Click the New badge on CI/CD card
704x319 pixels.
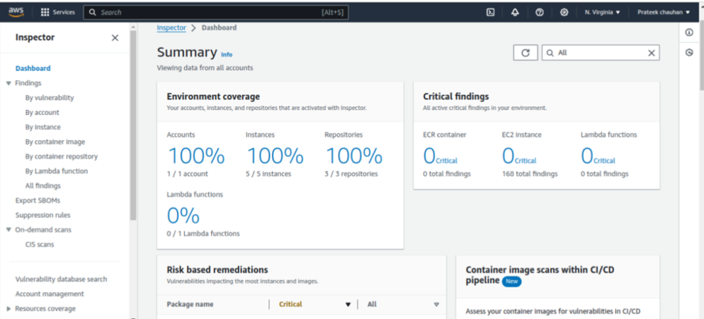click(x=512, y=282)
